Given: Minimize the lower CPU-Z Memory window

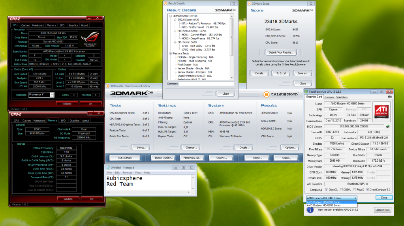Looking at the screenshot, I should pyautogui.click(x=90, y=113).
